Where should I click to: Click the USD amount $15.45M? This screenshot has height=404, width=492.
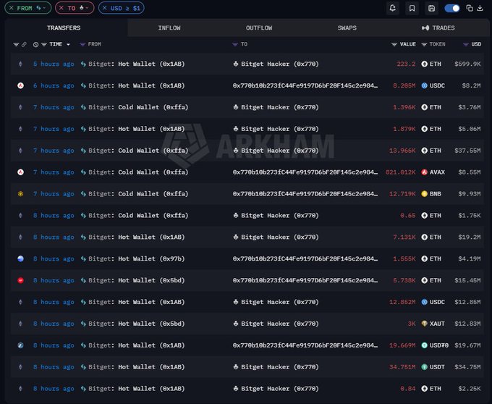[x=467, y=281]
